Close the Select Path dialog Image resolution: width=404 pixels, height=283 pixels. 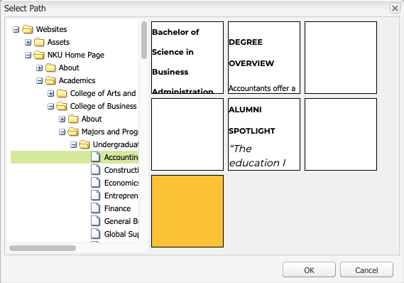coord(395,9)
